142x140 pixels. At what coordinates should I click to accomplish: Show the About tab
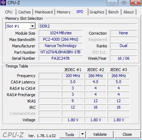pyautogui.click(x=129, y=12)
